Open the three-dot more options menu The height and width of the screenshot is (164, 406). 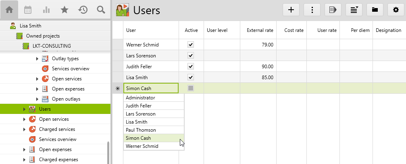click(x=312, y=10)
